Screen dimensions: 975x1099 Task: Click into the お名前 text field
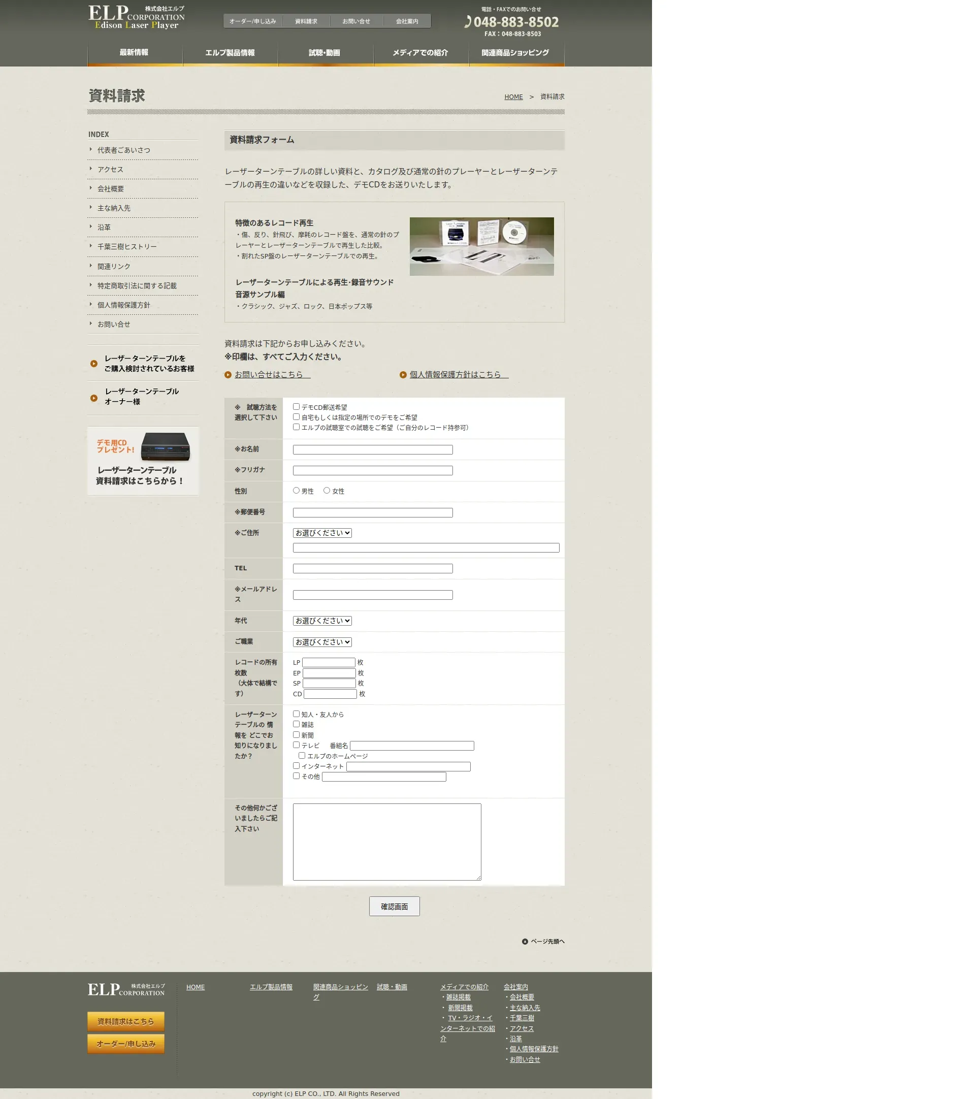[x=372, y=449]
